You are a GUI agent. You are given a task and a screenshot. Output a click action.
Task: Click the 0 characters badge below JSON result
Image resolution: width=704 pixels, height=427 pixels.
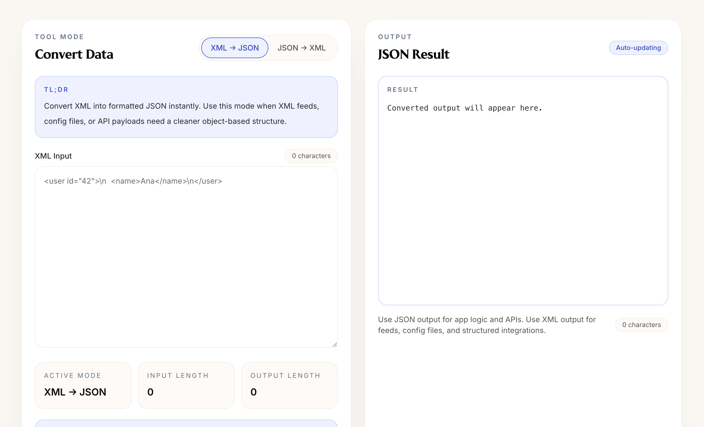(x=642, y=325)
